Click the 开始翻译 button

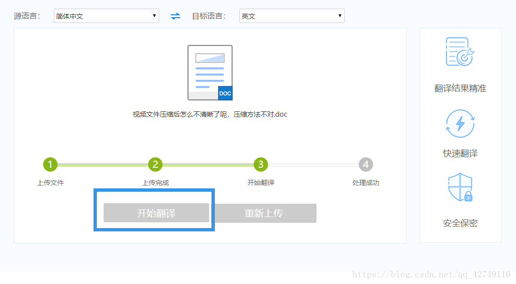click(156, 213)
